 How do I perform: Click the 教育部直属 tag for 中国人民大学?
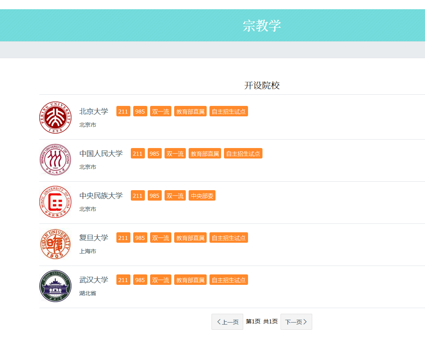(205, 154)
